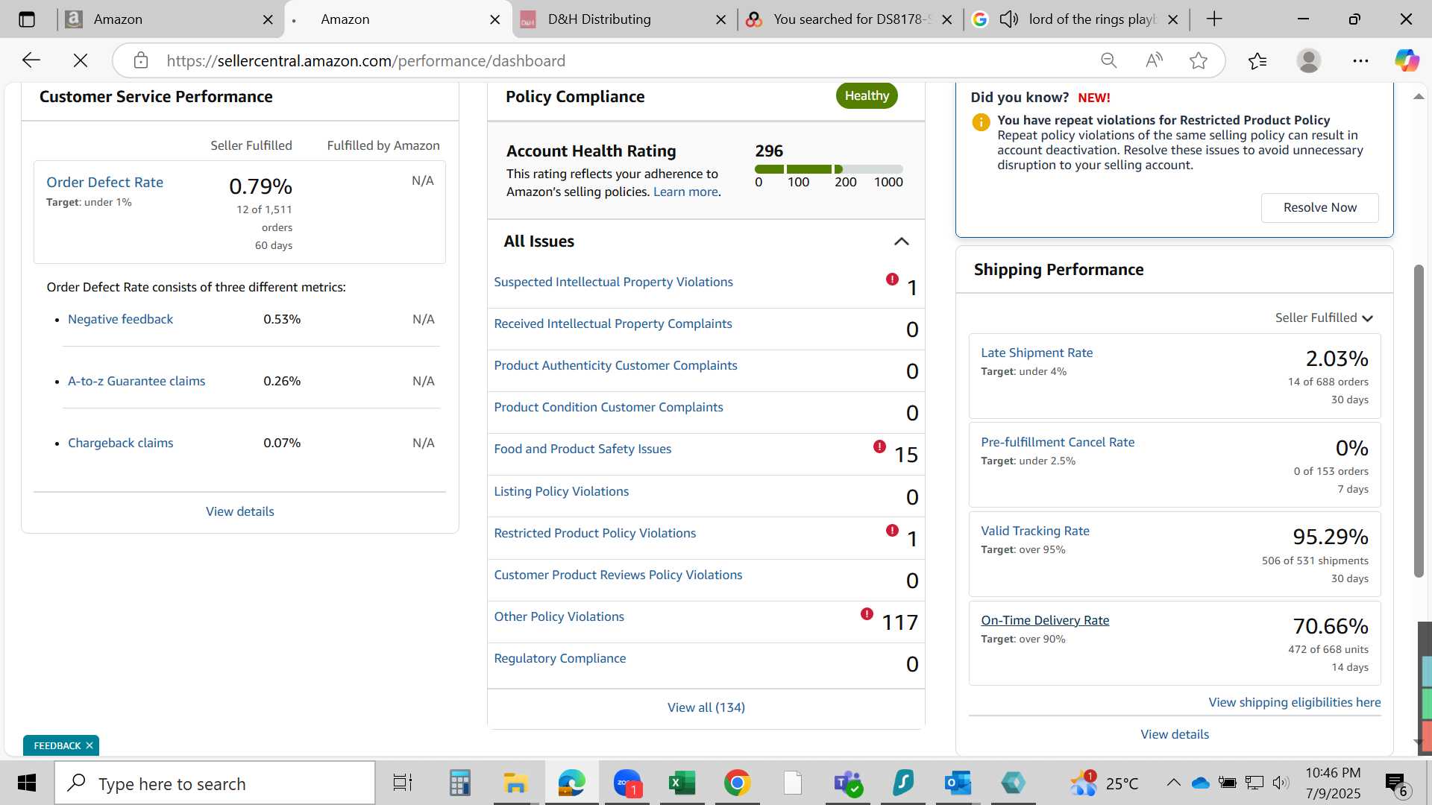Screen dimensions: 1432x805
Task: Open A-to-z Guarantee claims link
Action: click(136, 381)
